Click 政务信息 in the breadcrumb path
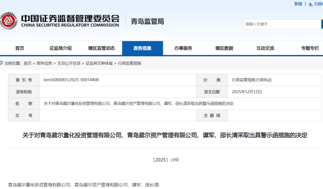 (x=44, y=63)
